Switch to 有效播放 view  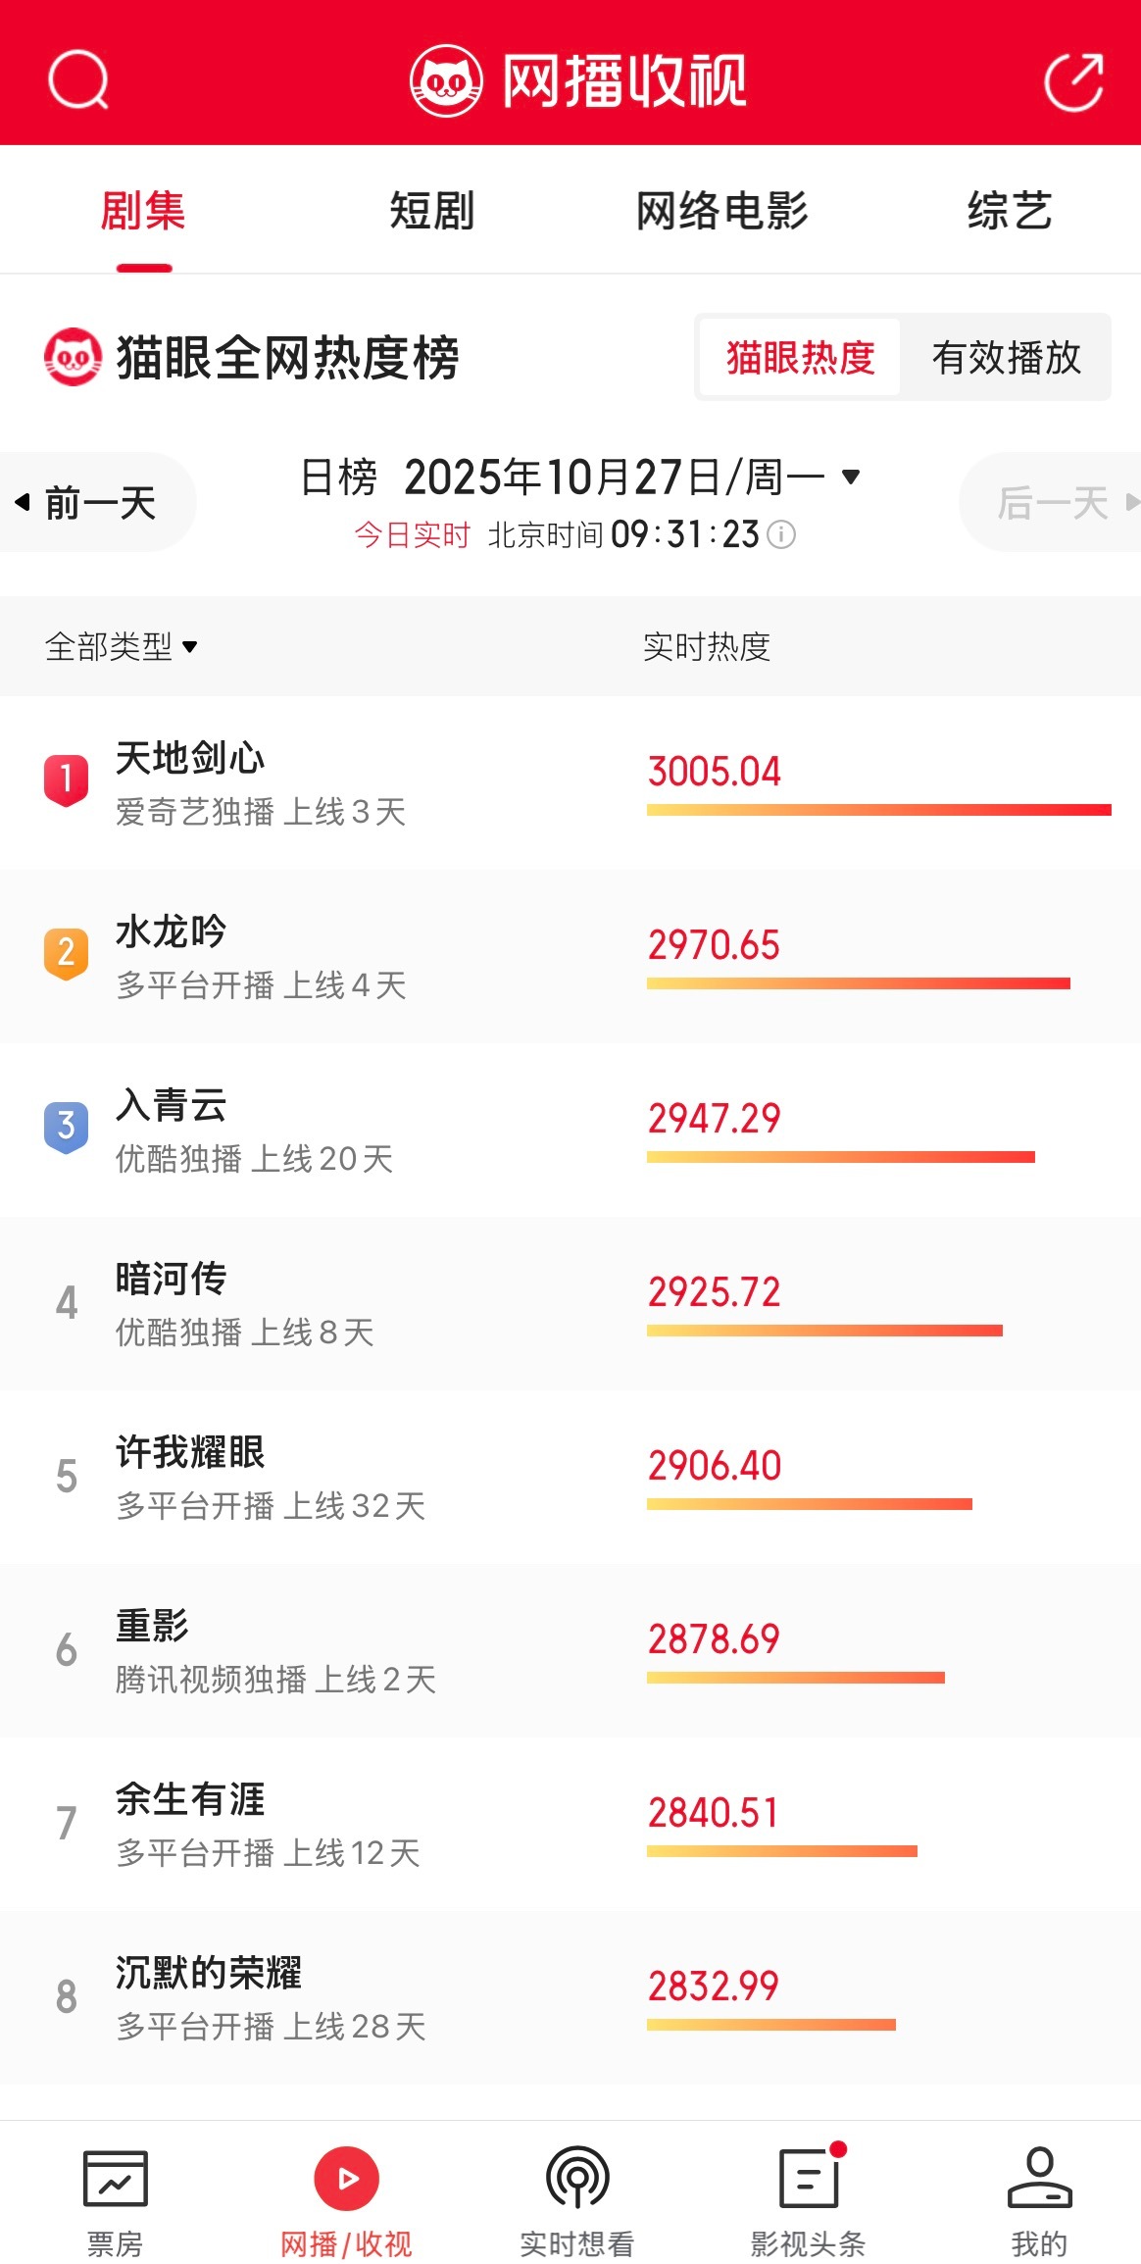click(x=1006, y=358)
